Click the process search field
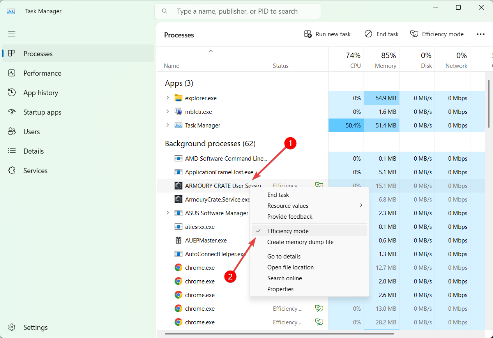The height and width of the screenshot is (338, 493). [238, 11]
